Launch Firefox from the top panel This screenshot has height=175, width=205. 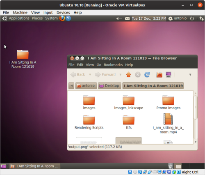click(x=62, y=18)
